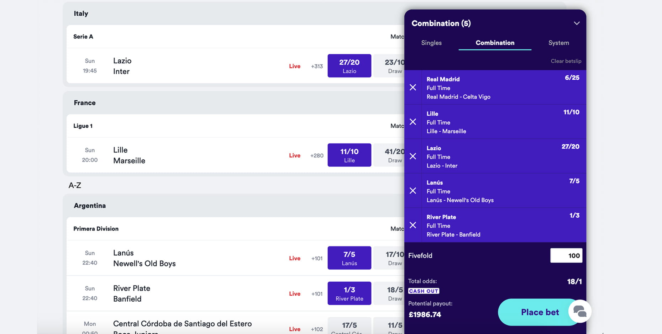
Task: Collapse the betslip with chevron arrow
Action: click(x=577, y=23)
